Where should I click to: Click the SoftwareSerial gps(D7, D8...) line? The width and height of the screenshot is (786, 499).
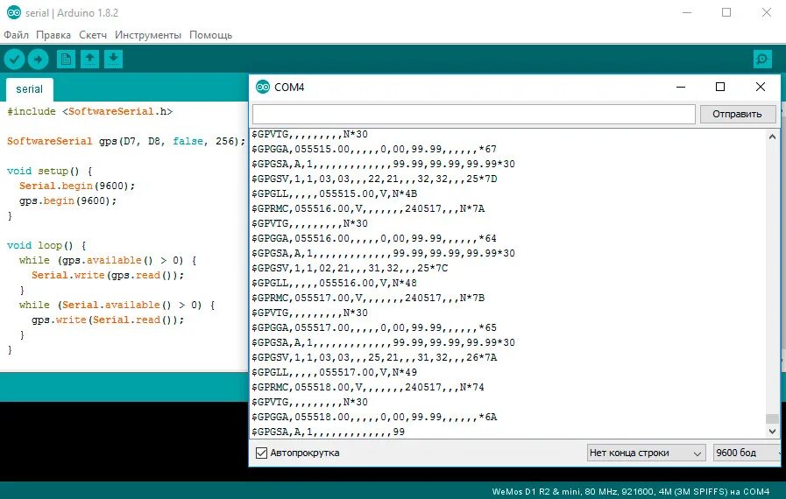(x=126, y=141)
